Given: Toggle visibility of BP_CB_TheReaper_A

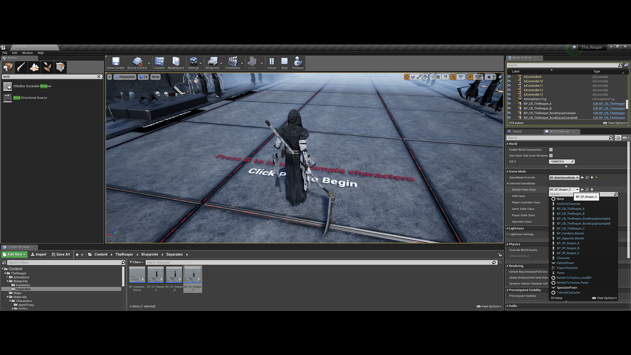Looking at the screenshot, I should click(509, 104).
